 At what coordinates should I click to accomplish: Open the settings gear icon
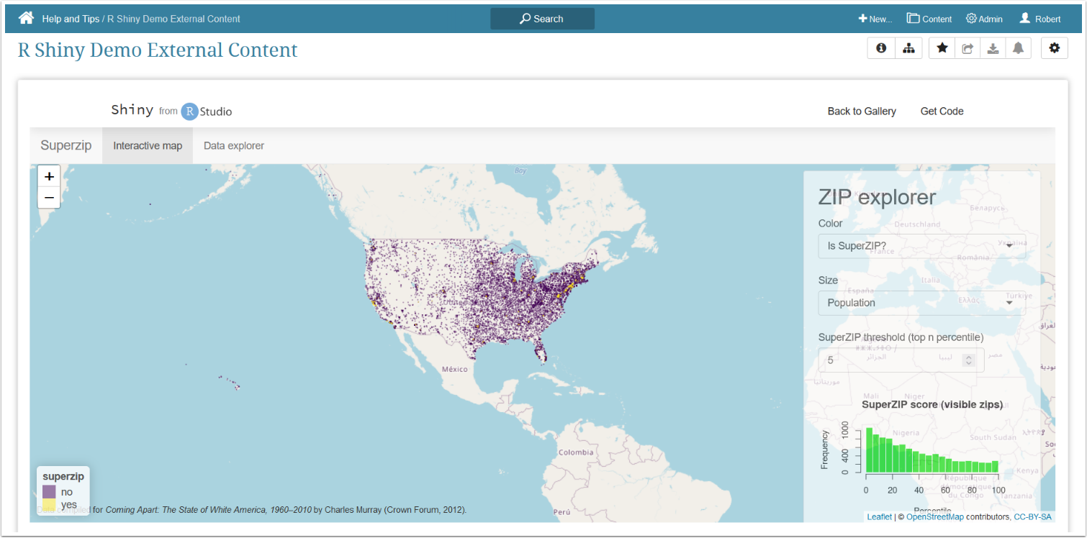[x=1055, y=48]
